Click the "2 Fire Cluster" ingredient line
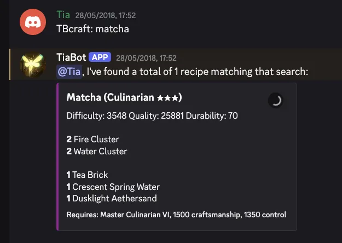342x243 pixels. tap(92, 140)
